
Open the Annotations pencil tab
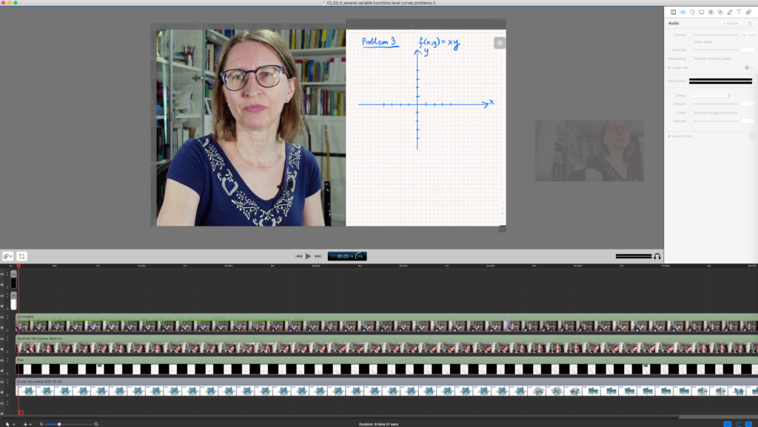729,13
